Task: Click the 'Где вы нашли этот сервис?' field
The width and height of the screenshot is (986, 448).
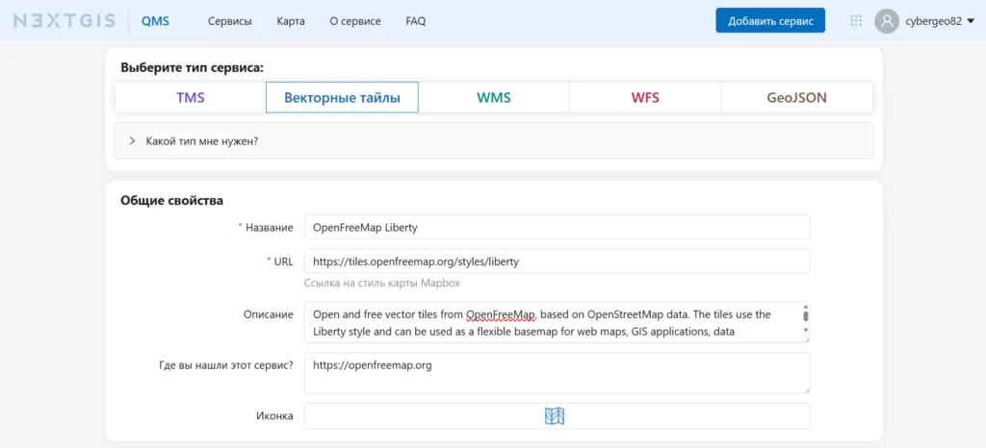Action: pyautogui.click(x=558, y=373)
